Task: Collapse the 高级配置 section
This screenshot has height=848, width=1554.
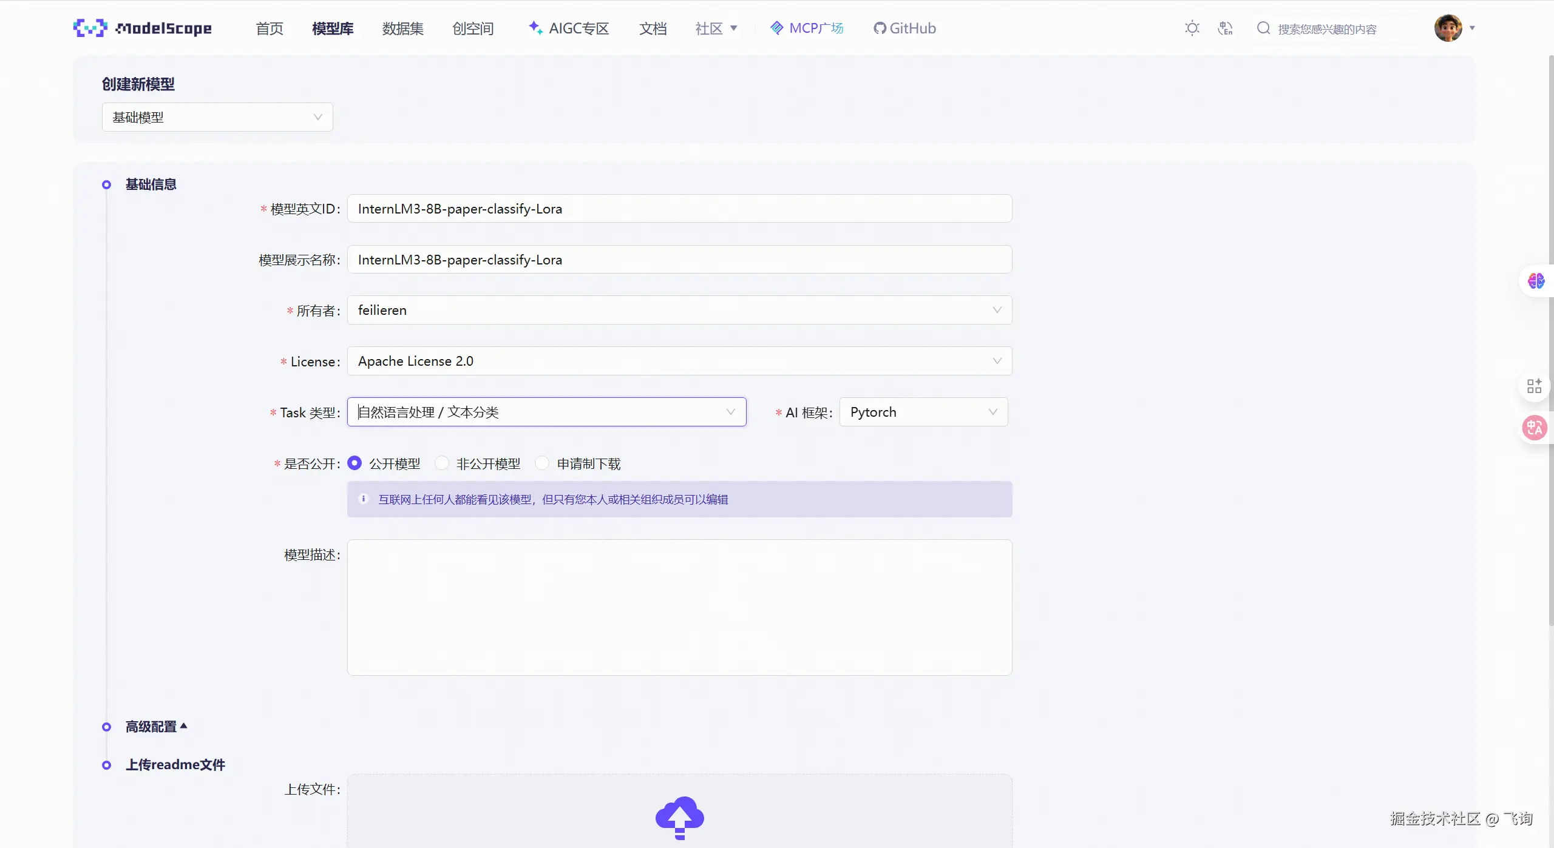Action: click(156, 726)
